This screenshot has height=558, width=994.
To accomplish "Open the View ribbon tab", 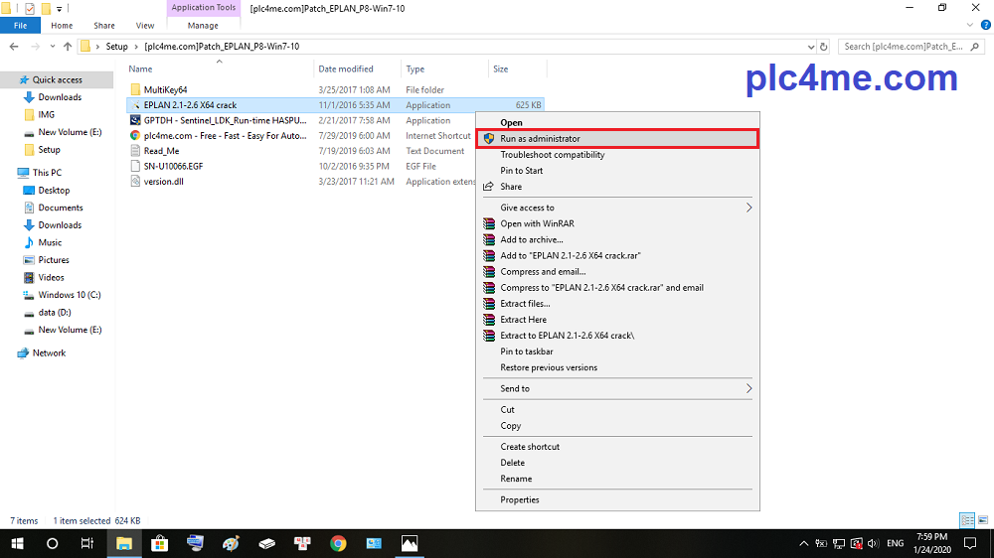I will 145,25.
